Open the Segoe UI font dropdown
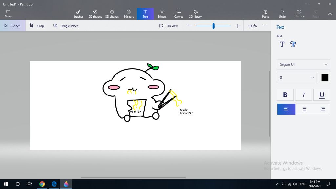The height and width of the screenshot is (189, 336). tap(304, 65)
